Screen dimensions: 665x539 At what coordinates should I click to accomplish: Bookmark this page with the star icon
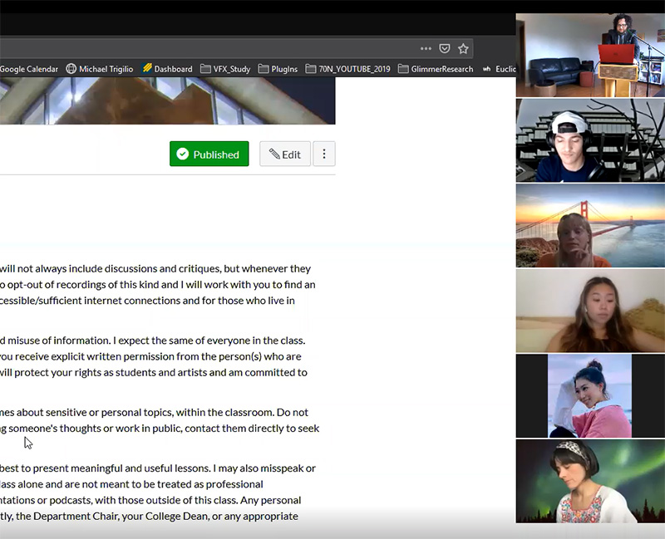pyautogui.click(x=463, y=49)
